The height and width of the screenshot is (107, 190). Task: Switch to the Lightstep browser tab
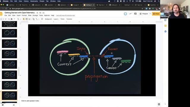point(12,5)
